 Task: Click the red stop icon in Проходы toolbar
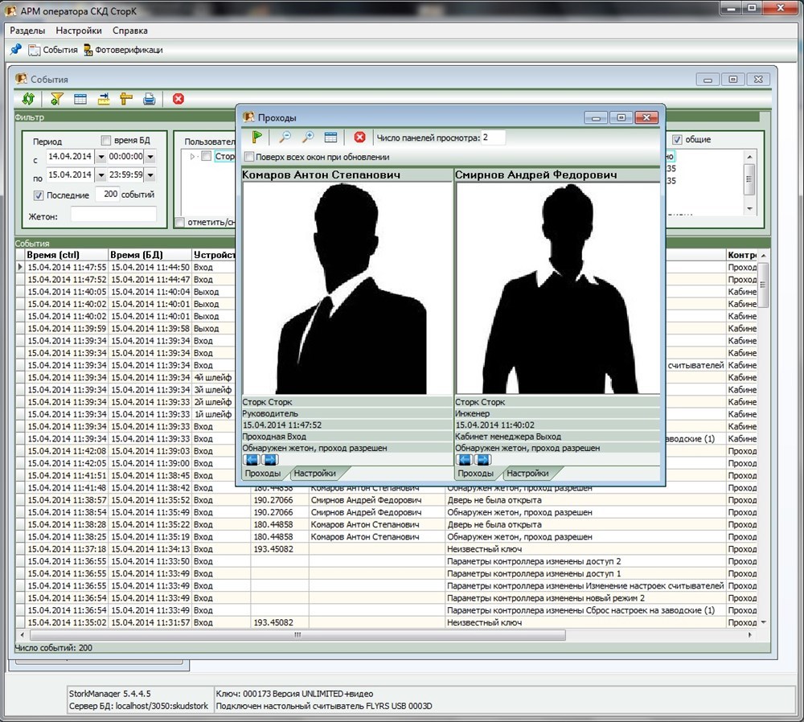pos(359,137)
